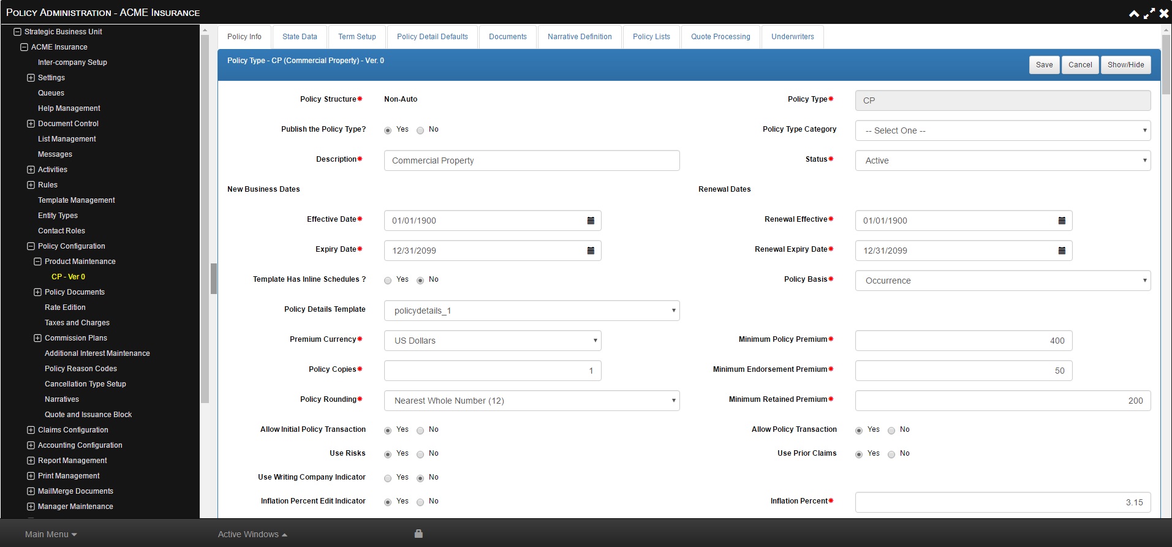The image size is (1172, 547).
Task: Expand the Rules tree node
Action: coord(31,185)
